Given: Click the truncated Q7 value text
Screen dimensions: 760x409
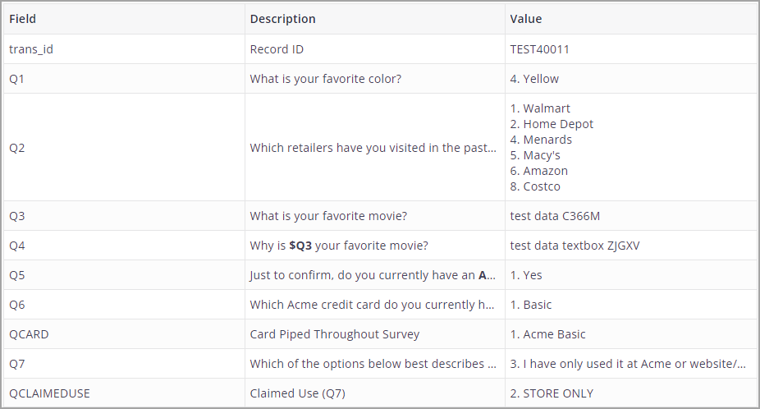Looking at the screenshot, I should pyautogui.click(x=628, y=364).
